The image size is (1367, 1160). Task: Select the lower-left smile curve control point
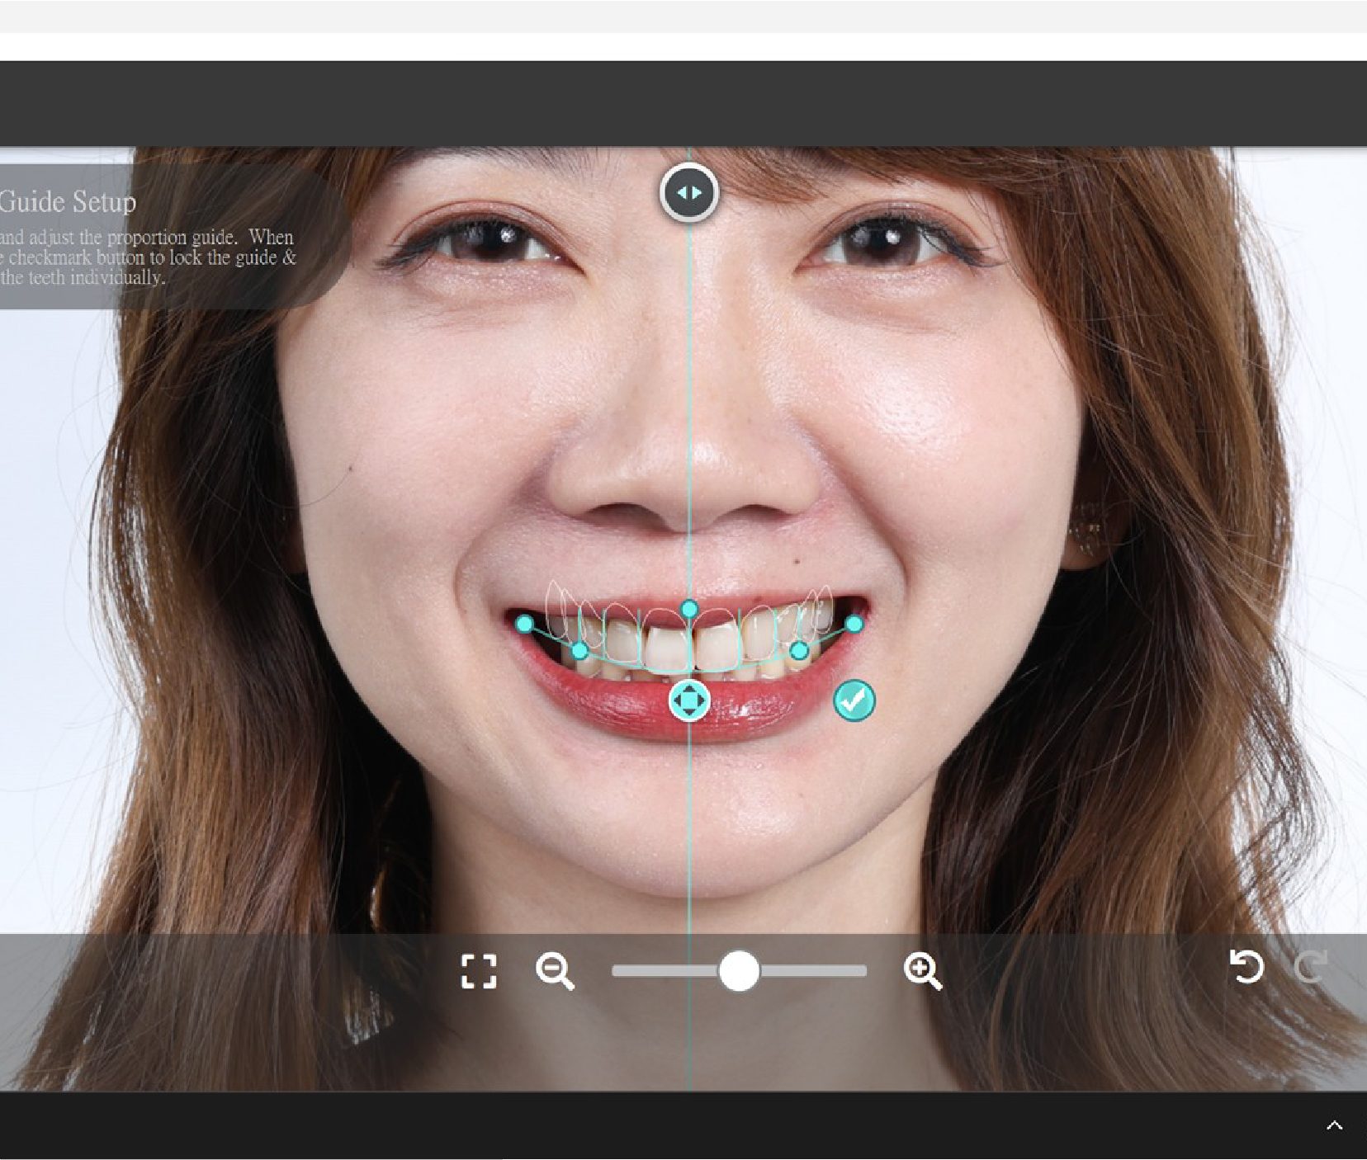[x=580, y=652]
